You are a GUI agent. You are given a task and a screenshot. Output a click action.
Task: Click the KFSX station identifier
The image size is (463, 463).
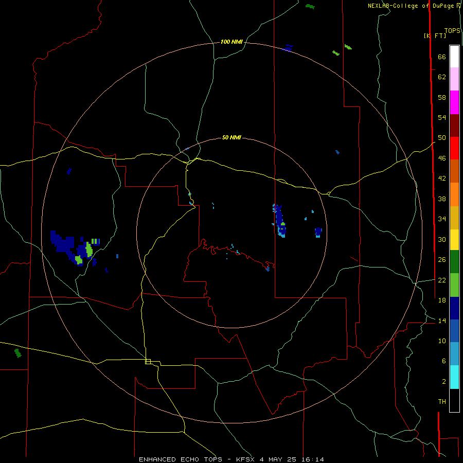point(246,459)
